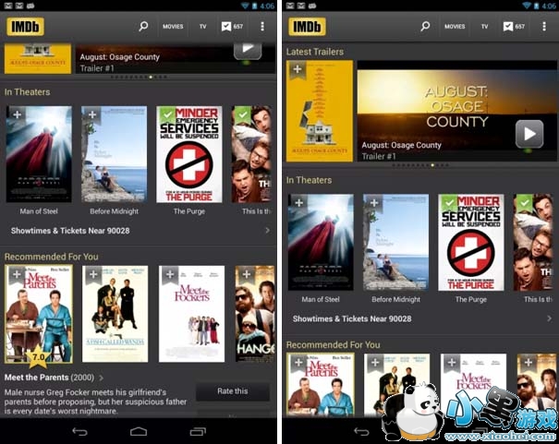559x444 pixels.
Task: Tap the IMDb logo in left screen
Action: [x=25, y=27]
